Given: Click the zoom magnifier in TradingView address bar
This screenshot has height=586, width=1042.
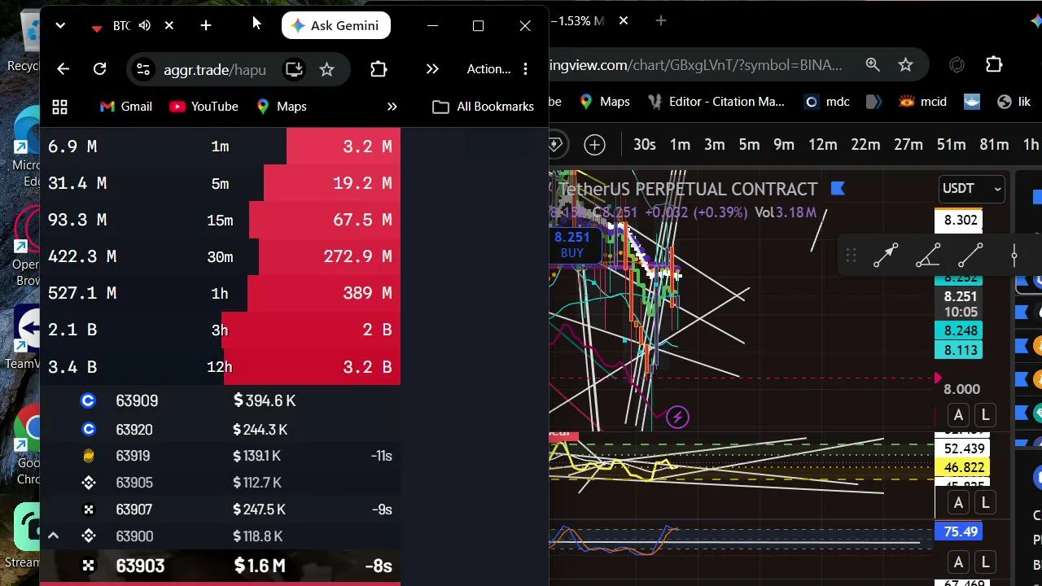Looking at the screenshot, I should click(x=873, y=65).
